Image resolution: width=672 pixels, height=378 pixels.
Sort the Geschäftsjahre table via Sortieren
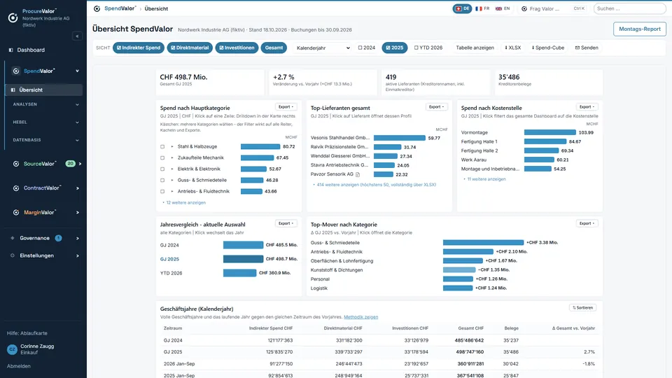pyautogui.click(x=583, y=308)
